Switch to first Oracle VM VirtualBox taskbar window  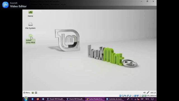pyautogui.click(x=55, y=99)
